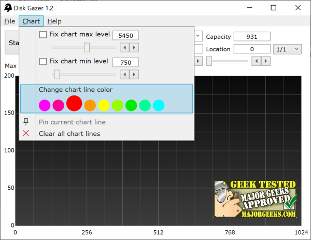
Task: Choose spring green chart line color
Action: coord(145,105)
